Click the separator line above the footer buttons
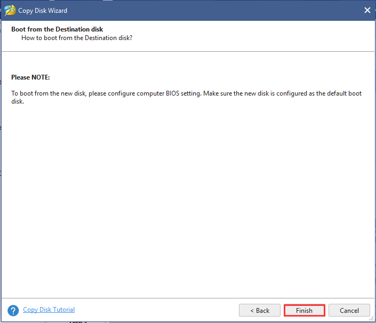This screenshot has width=376, height=323. (x=188, y=298)
